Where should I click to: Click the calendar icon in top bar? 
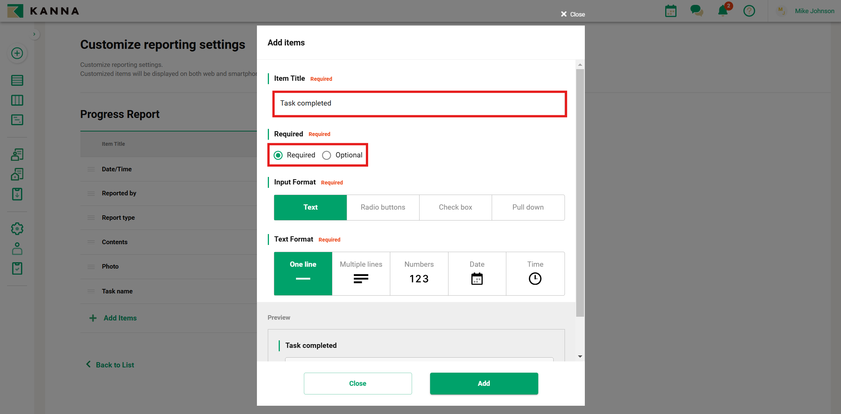coord(670,11)
